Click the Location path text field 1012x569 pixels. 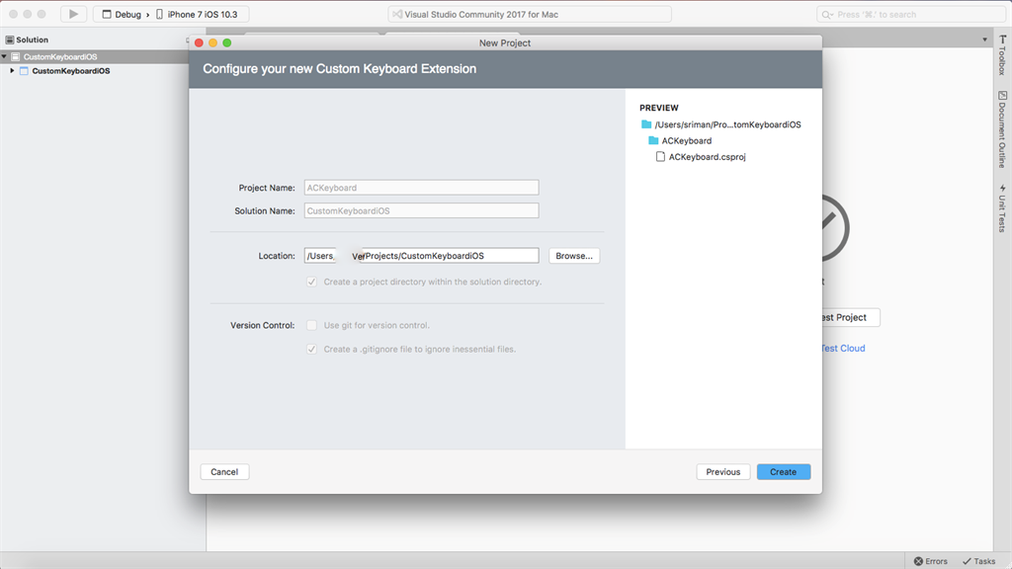click(x=421, y=256)
